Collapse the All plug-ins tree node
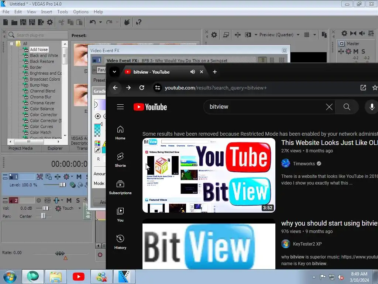 (11, 44)
